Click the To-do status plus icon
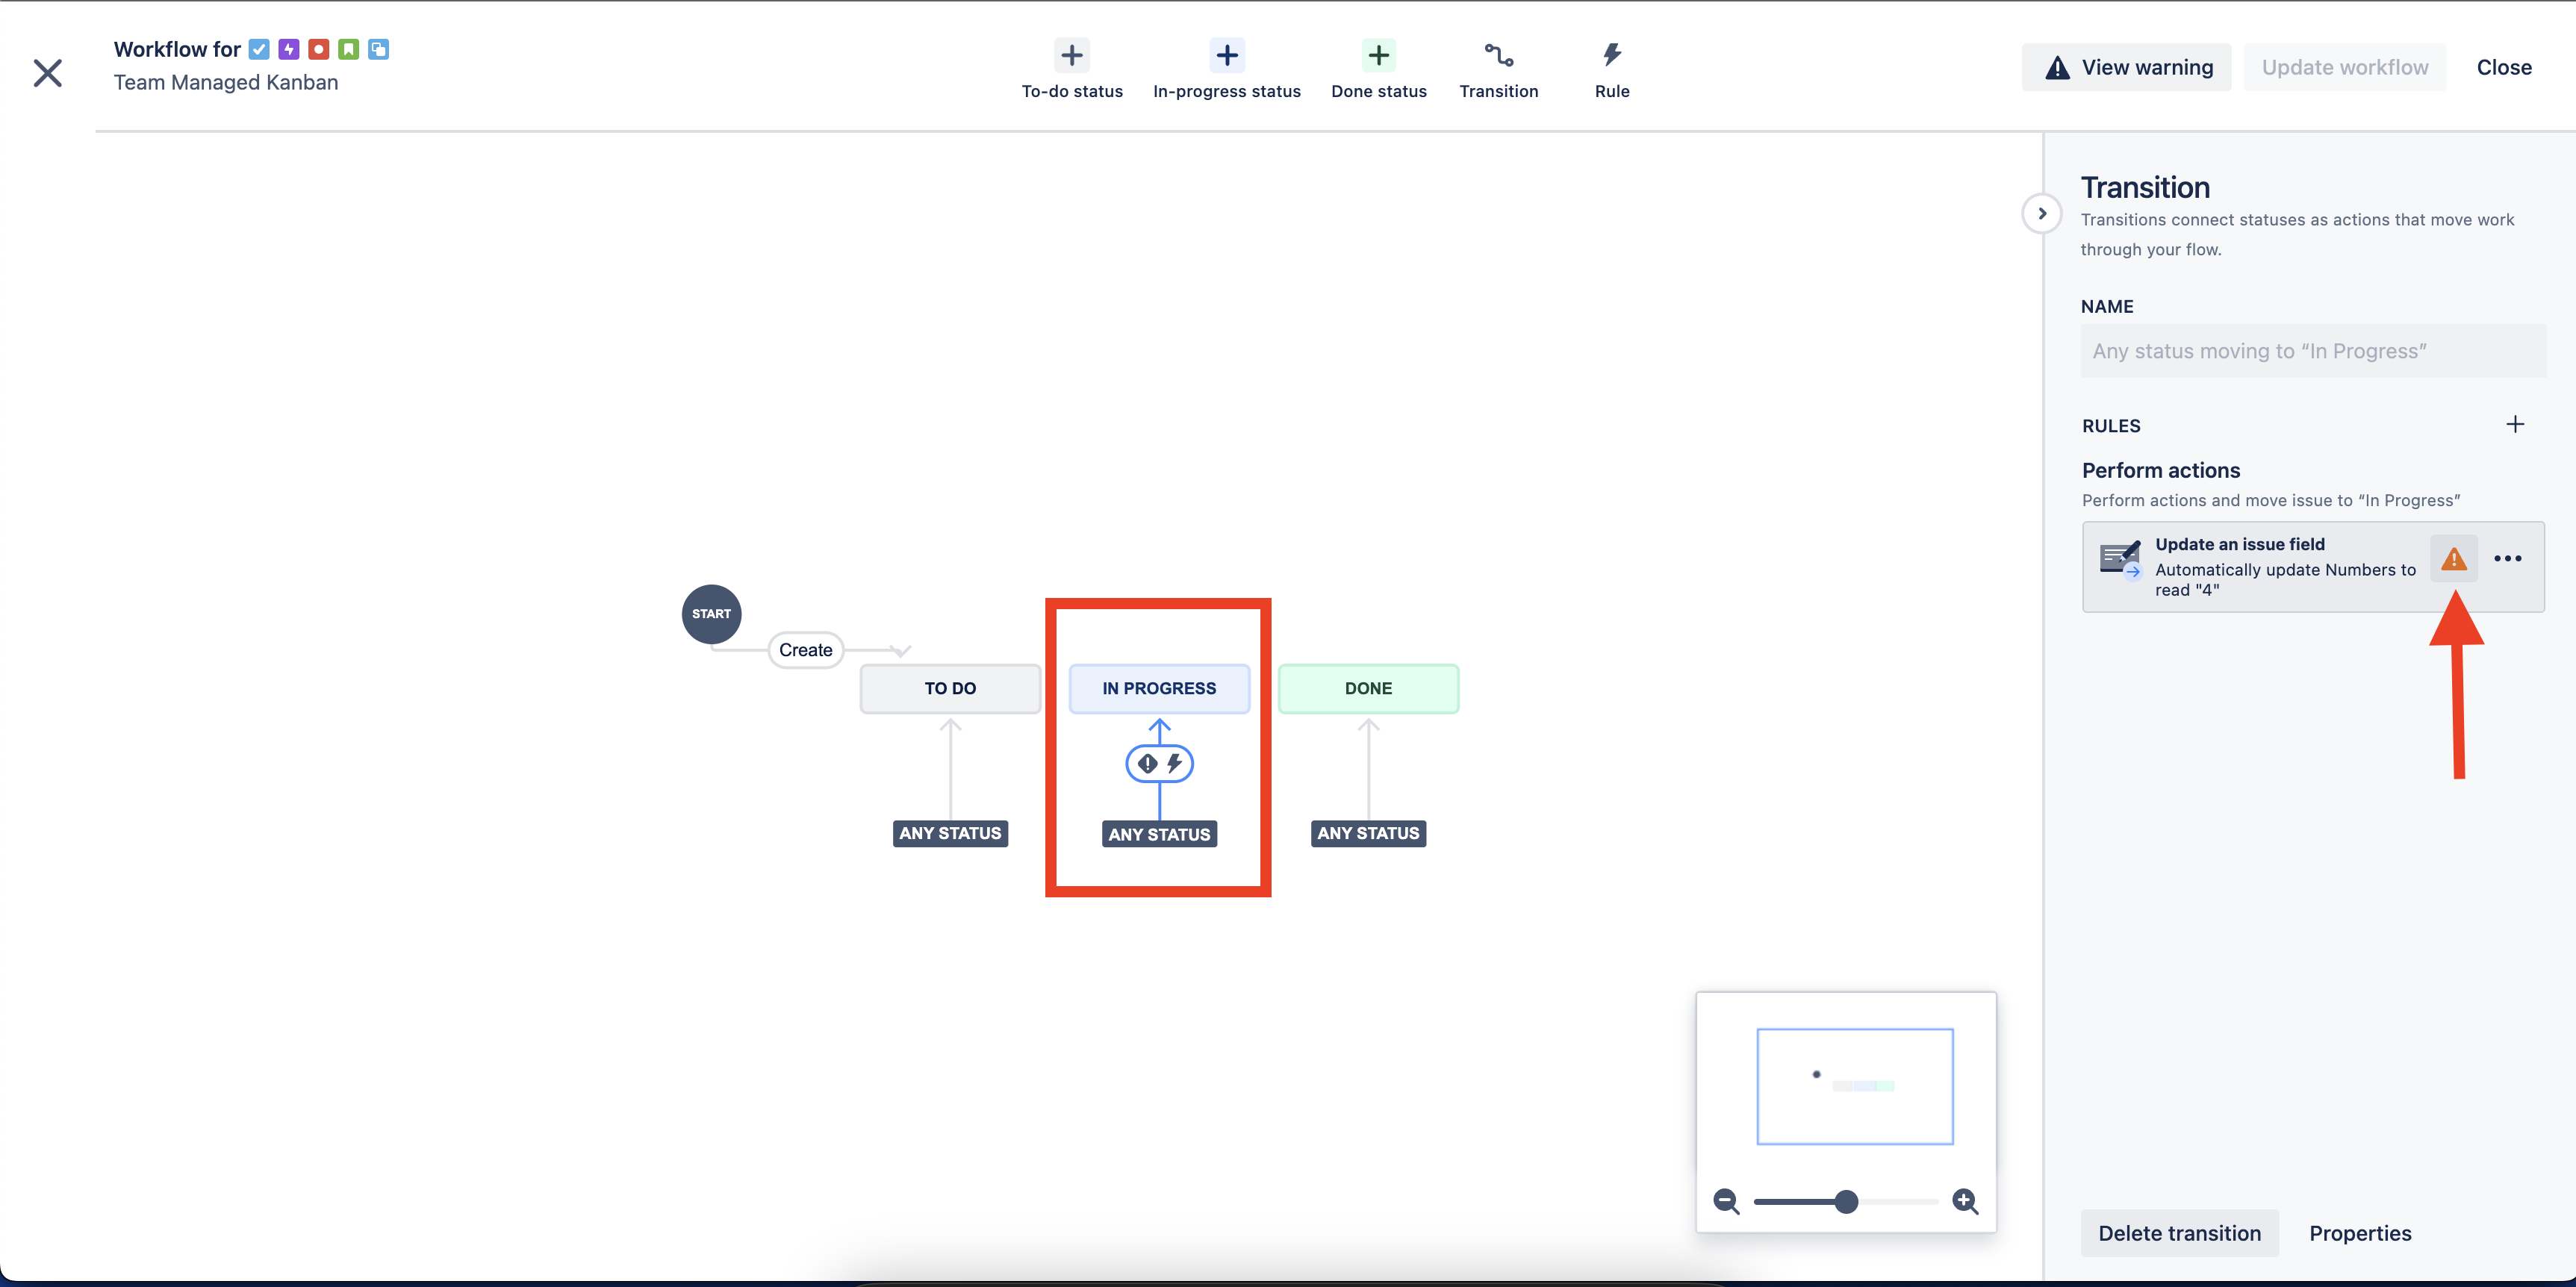The image size is (2576, 1287). point(1071,55)
